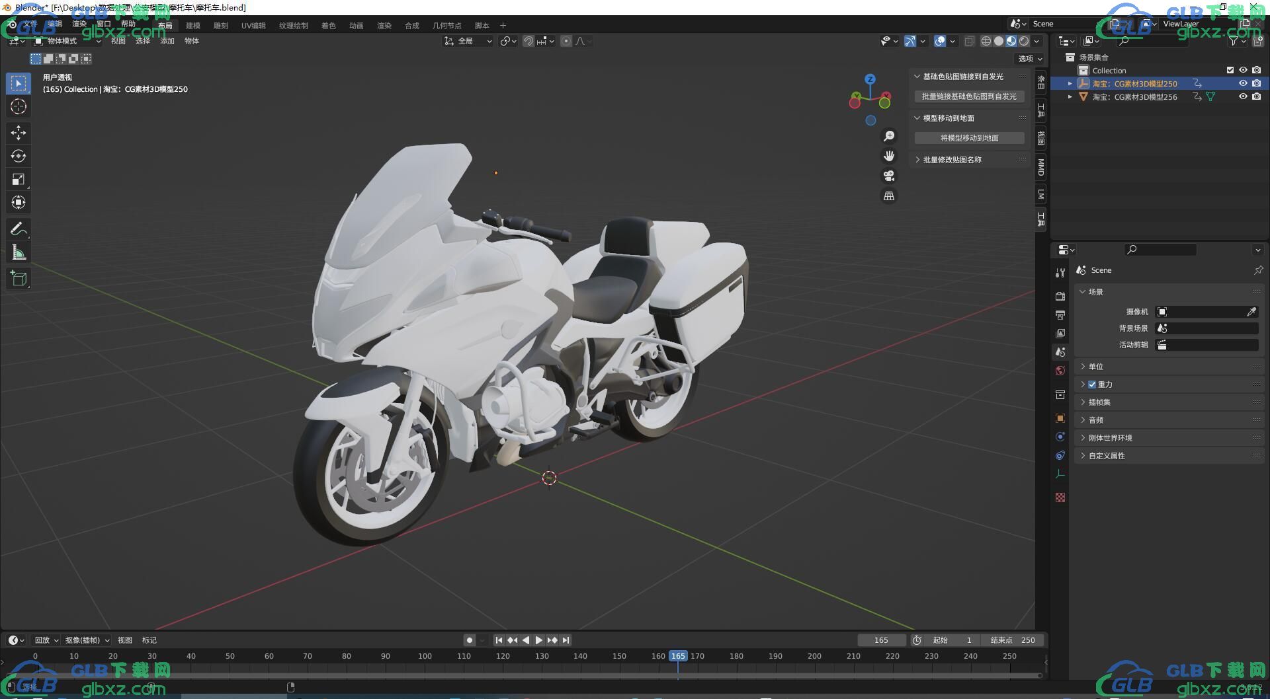
Task: Open the 回放 playback dropdown in timeline
Action: pyautogui.click(x=46, y=640)
